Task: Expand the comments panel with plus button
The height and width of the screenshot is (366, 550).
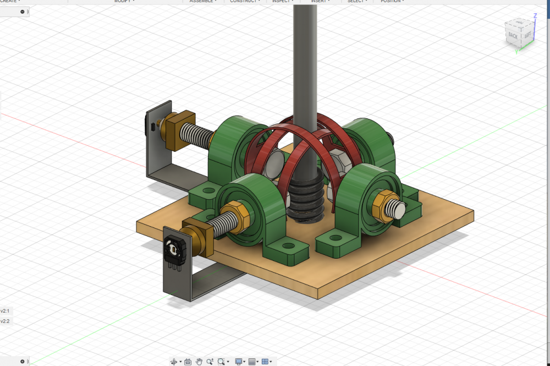Action: point(23,362)
